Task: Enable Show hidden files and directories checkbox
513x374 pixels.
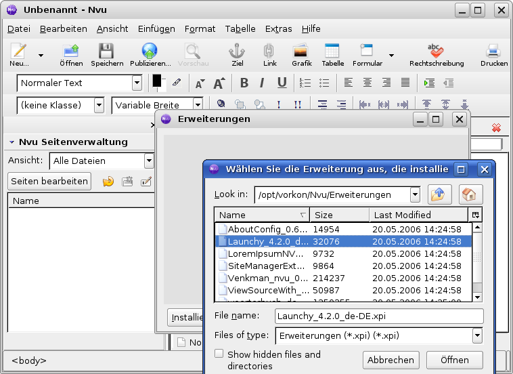Action: [219, 354]
